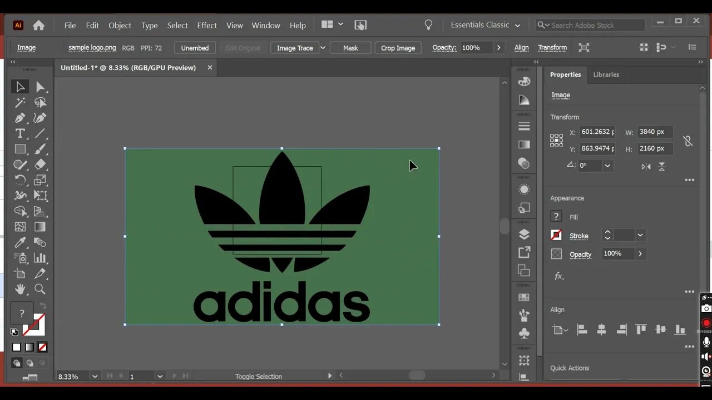Swap fill and stroke colors
Image resolution: width=712 pixels, height=400 pixels.
tap(43, 306)
